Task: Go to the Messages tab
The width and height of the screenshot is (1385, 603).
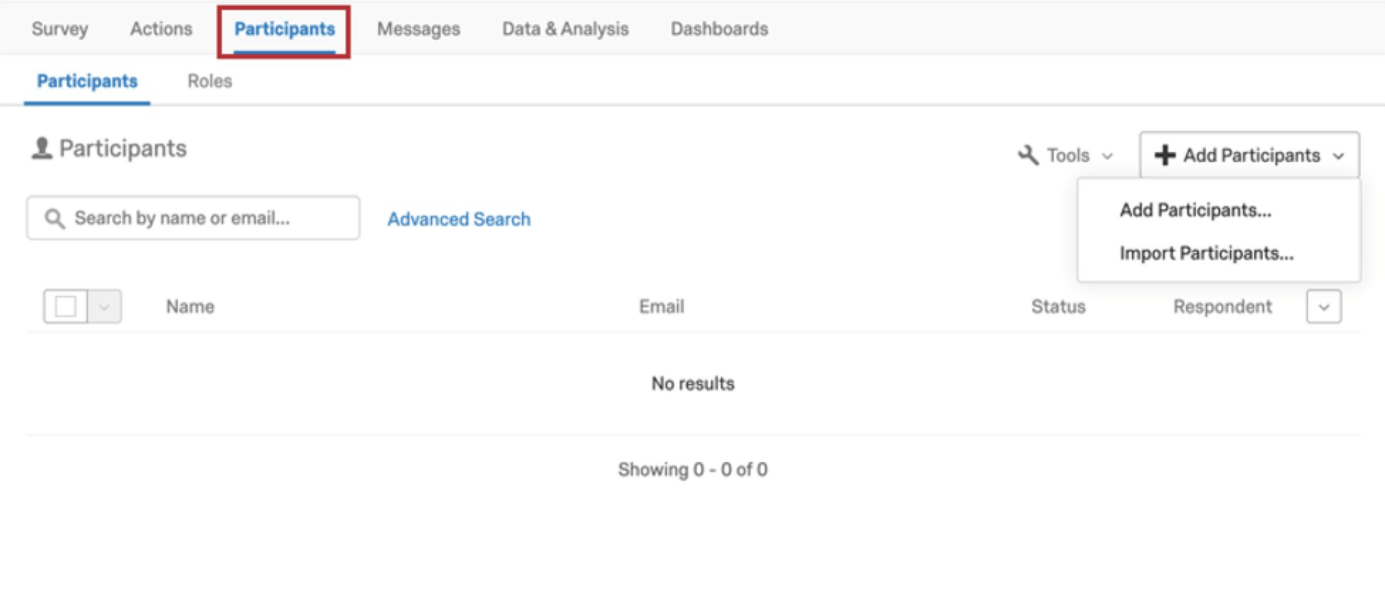Action: tap(418, 29)
